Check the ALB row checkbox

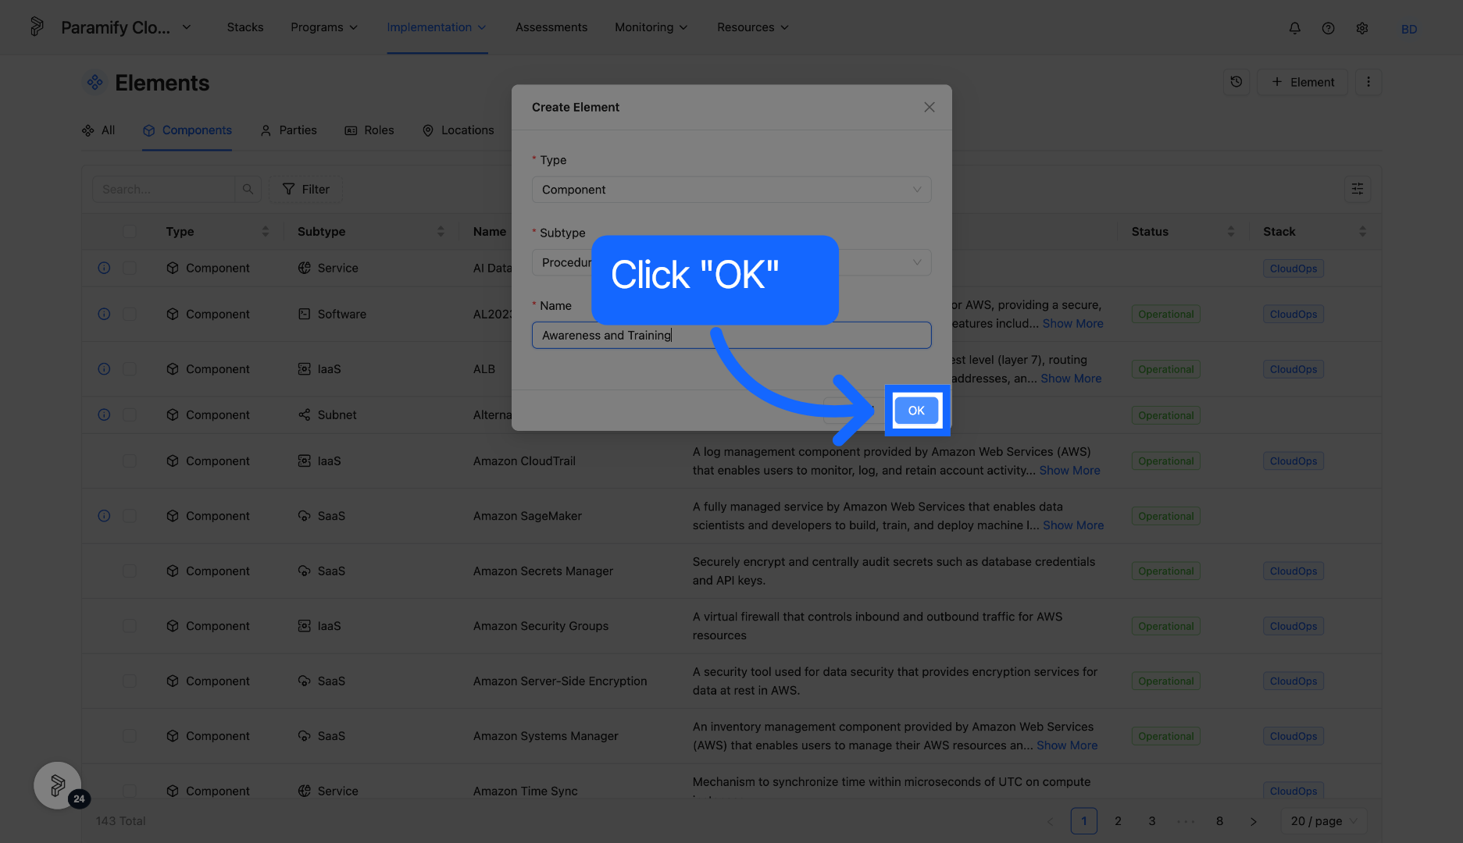click(x=130, y=368)
